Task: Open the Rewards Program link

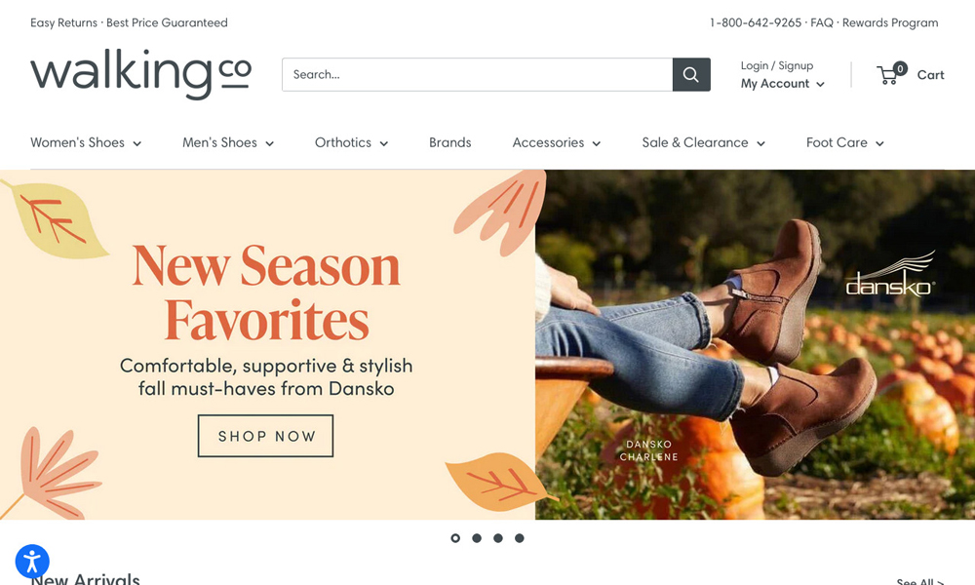Action: pyautogui.click(x=890, y=22)
